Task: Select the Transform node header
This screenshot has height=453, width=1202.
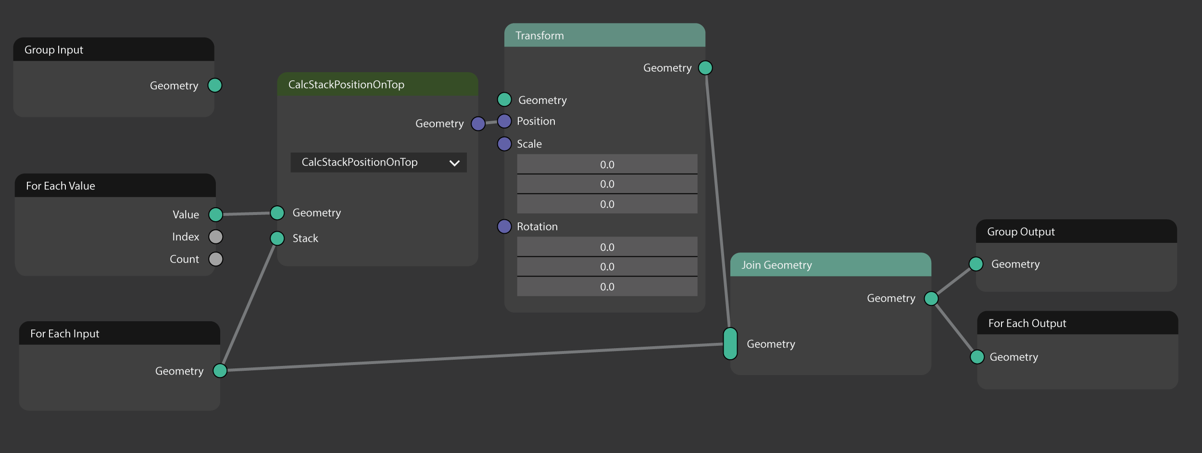Action: click(x=604, y=35)
